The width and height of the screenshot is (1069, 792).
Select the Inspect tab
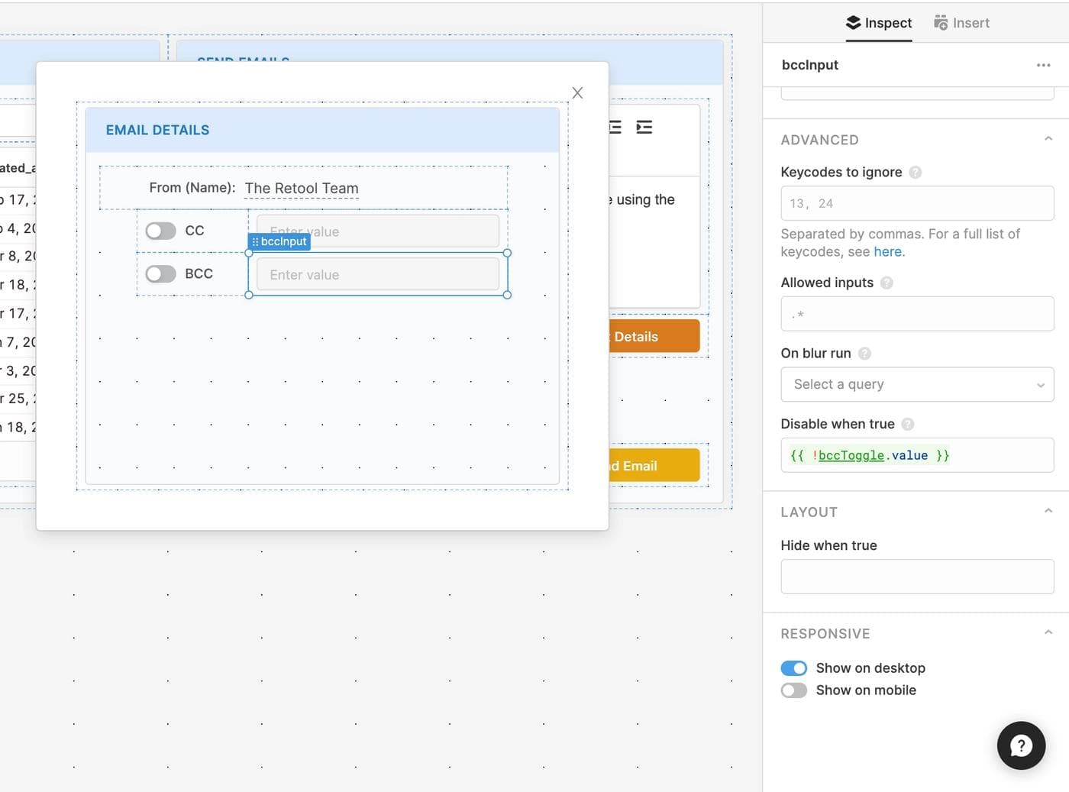[879, 23]
